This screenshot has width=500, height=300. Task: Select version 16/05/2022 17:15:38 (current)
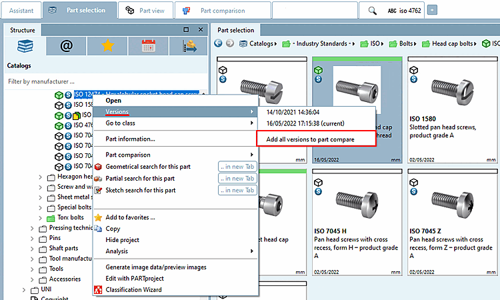pyautogui.click(x=305, y=124)
